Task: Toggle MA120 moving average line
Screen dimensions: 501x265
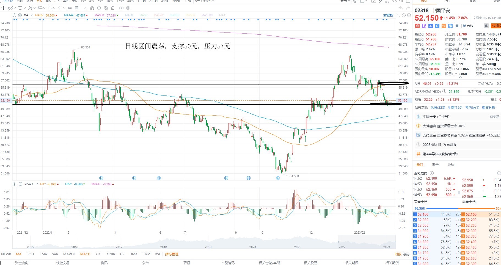Action: click(x=158, y=15)
